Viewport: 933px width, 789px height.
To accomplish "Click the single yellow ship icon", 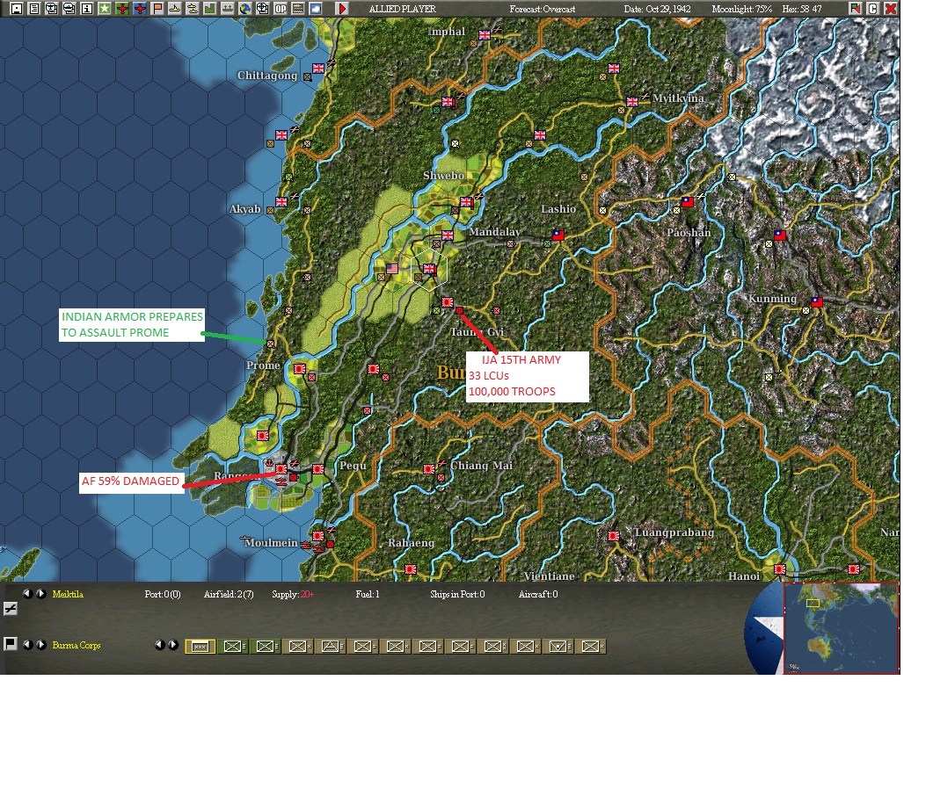I will (175, 8).
